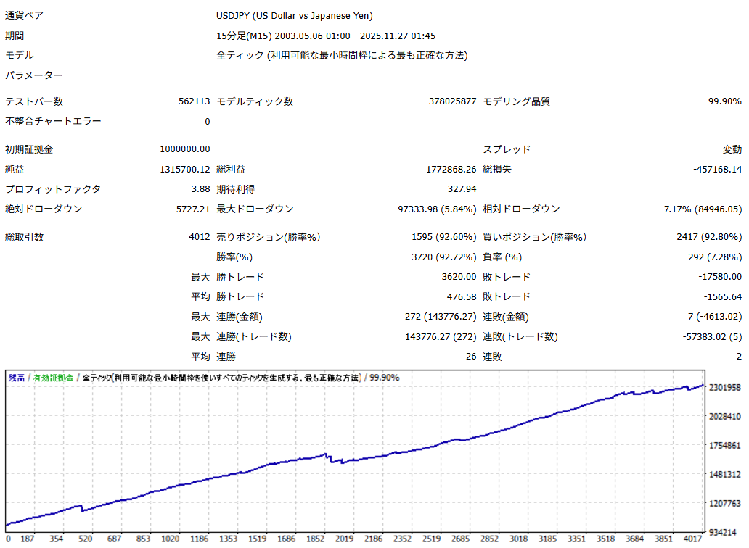749x548 pixels.
Task: Click the パラメーター label
Action: coord(34,75)
